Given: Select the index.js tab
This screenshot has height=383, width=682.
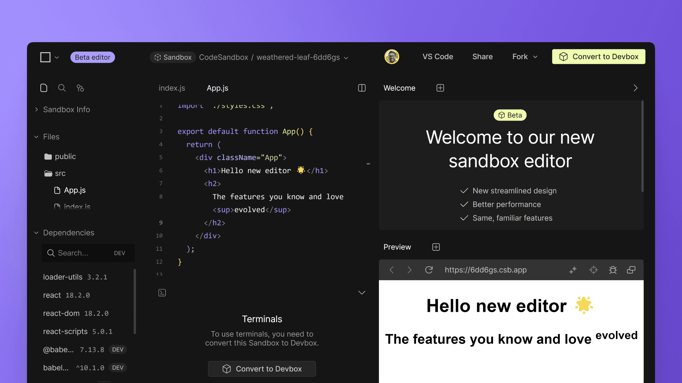Looking at the screenshot, I should [x=171, y=88].
